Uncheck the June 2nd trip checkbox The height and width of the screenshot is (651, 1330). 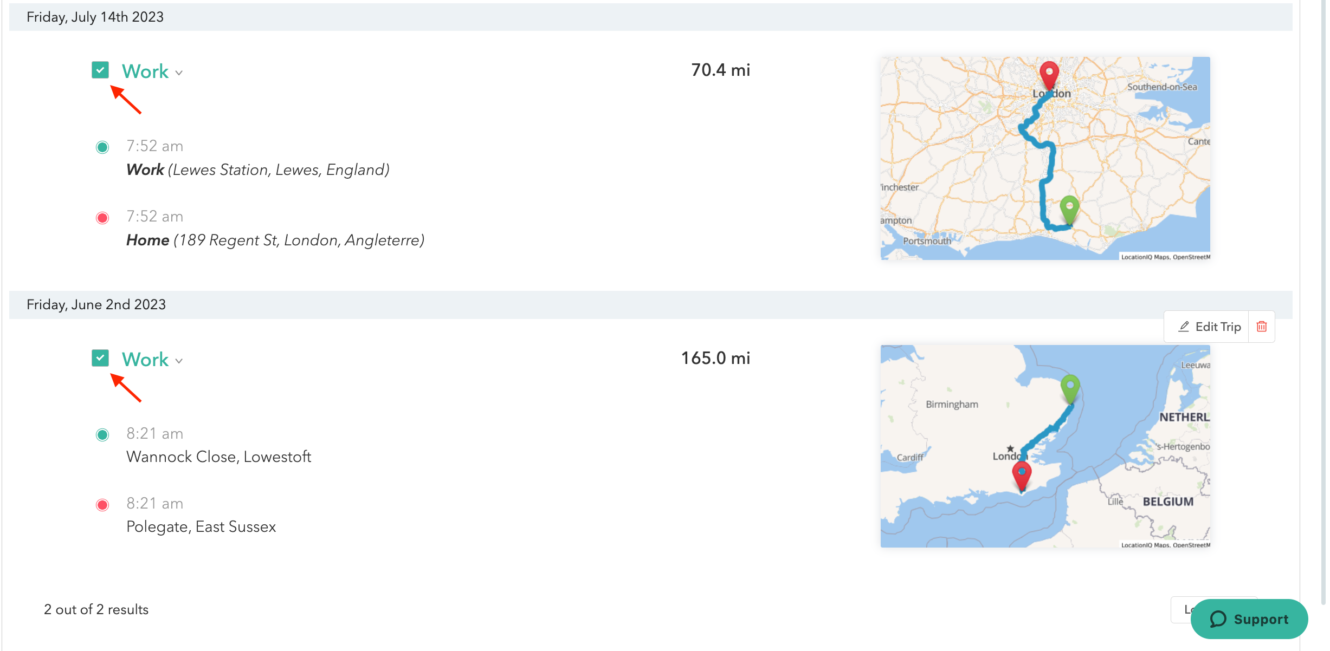coord(100,358)
